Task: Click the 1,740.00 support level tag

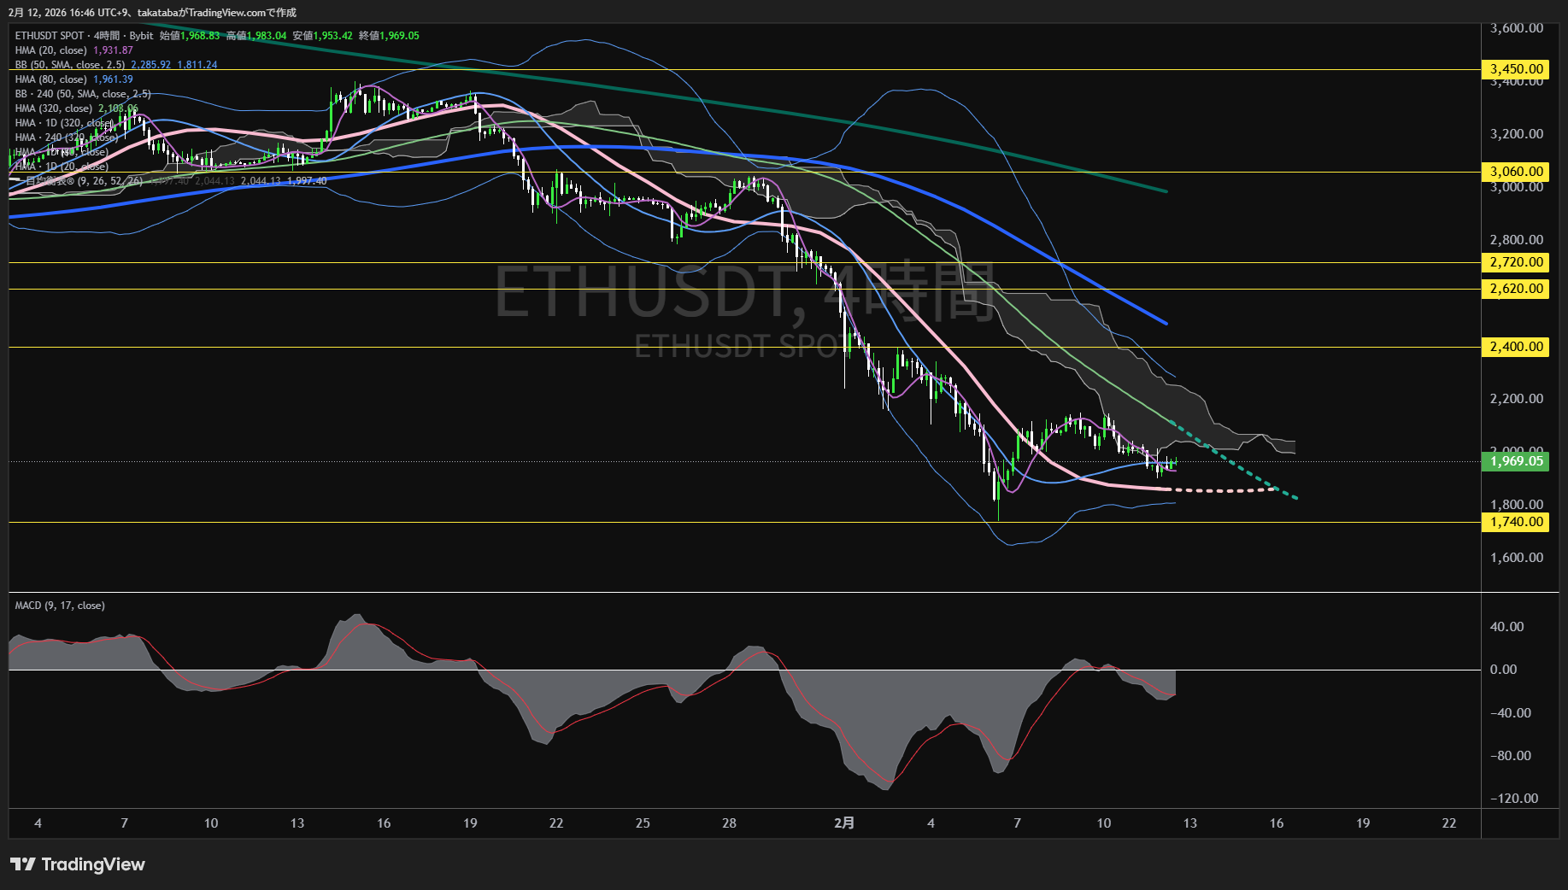Action: 1516,522
